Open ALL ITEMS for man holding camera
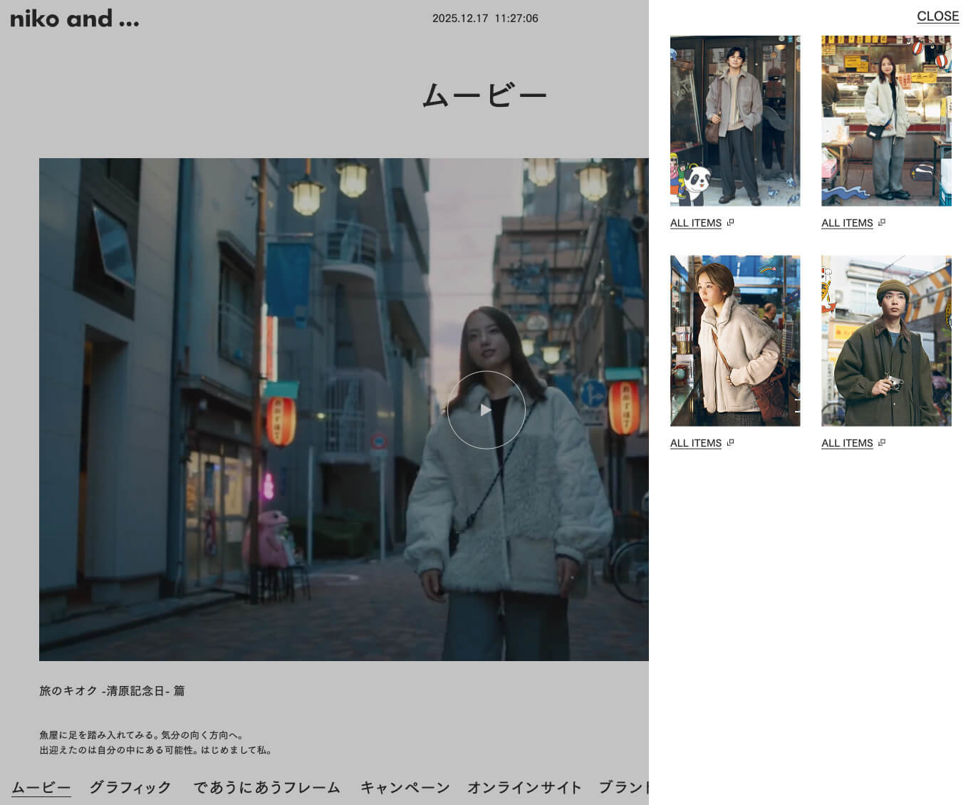The image size is (973, 805). pos(846,443)
